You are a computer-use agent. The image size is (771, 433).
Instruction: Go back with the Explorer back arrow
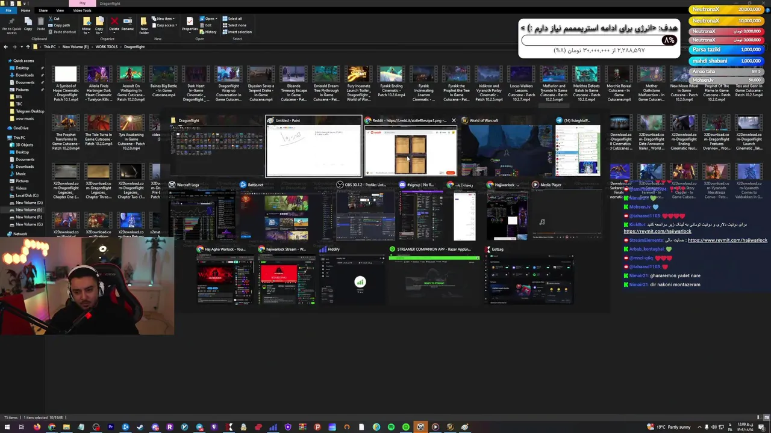coord(5,47)
